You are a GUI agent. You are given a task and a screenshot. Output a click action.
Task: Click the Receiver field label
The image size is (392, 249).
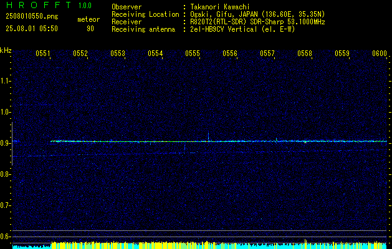[127, 22]
